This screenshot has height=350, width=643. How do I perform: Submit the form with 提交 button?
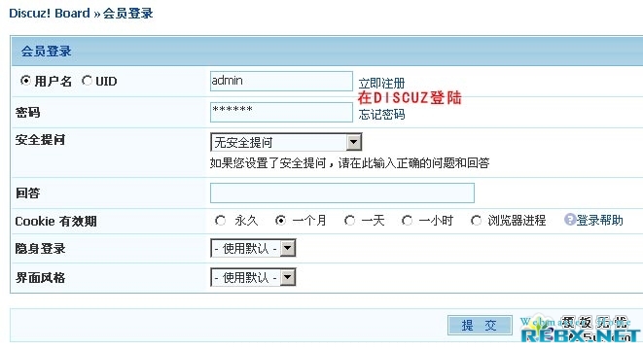[x=480, y=326]
